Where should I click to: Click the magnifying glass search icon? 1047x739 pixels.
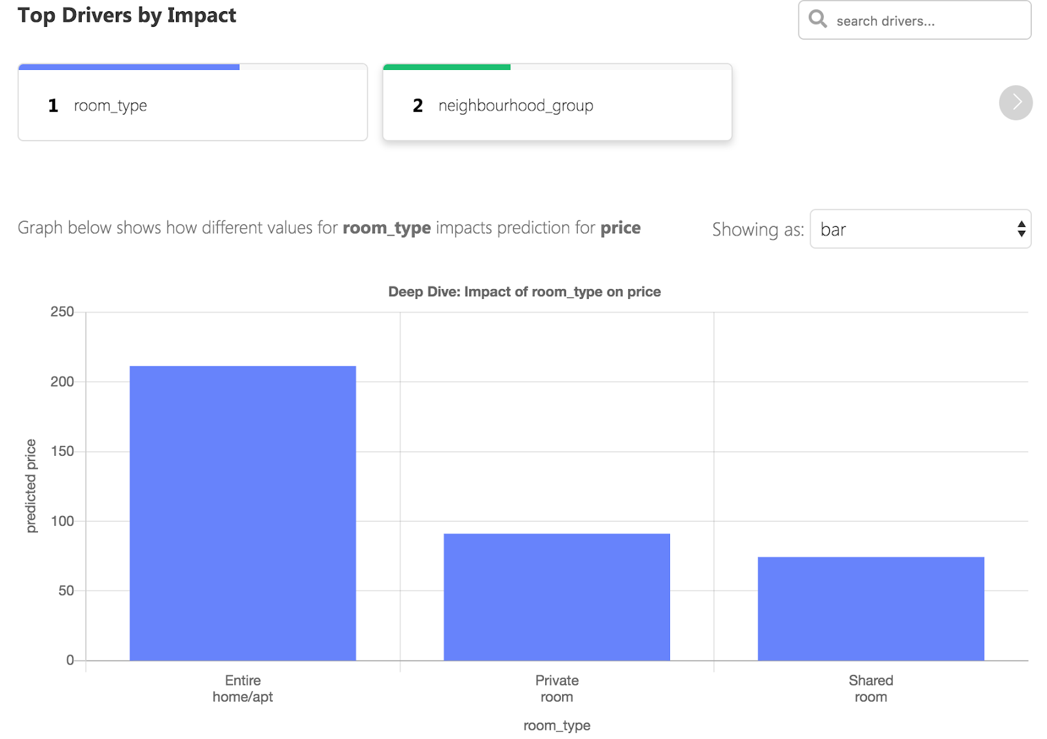tap(817, 19)
